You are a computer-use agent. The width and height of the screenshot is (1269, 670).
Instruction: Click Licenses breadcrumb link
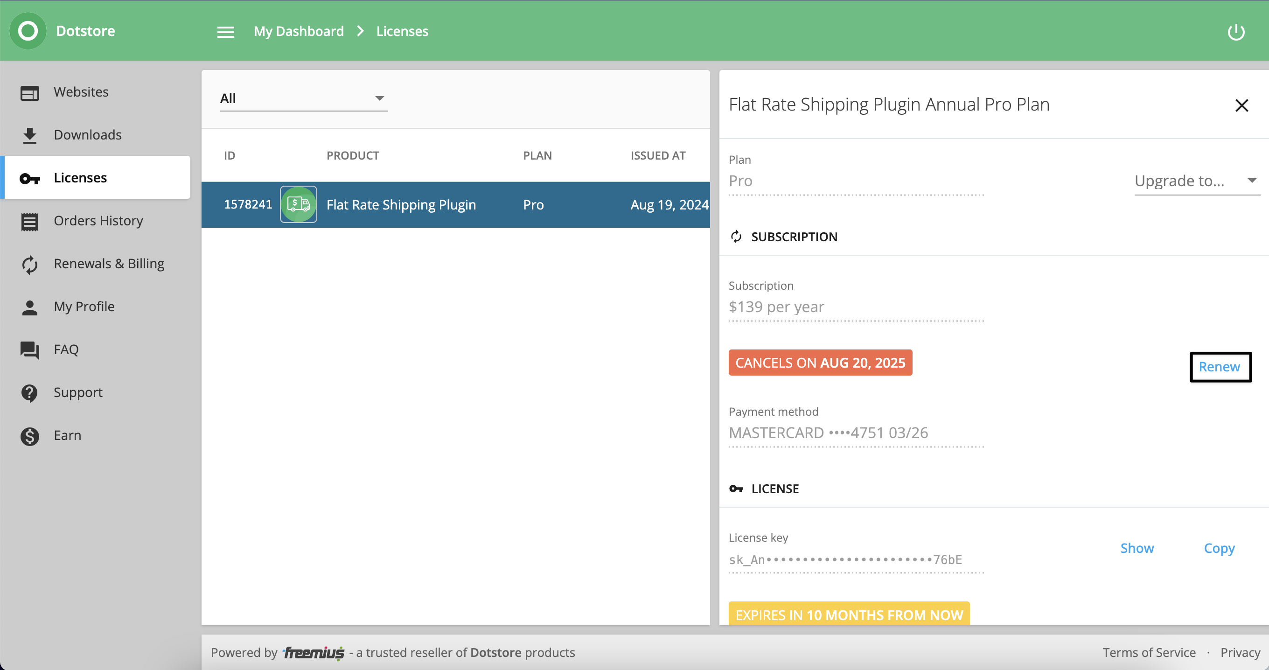(402, 31)
